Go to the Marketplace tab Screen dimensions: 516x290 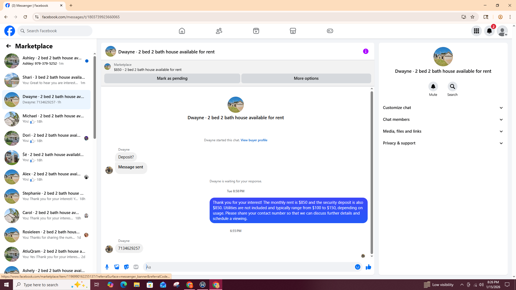[x=293, y=31]
